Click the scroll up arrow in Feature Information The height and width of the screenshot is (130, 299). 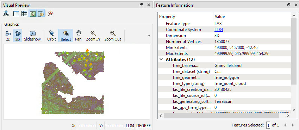coord(294,15)
